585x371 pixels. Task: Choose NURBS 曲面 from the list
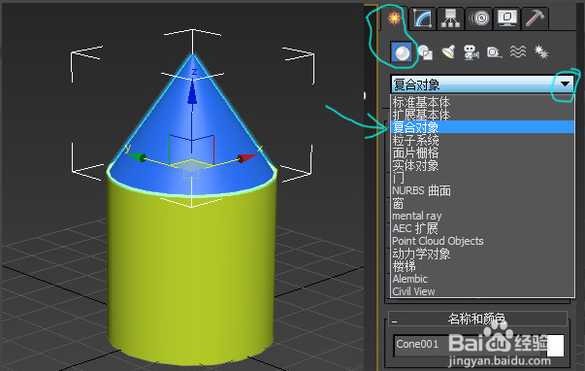(x=482, y=190)
